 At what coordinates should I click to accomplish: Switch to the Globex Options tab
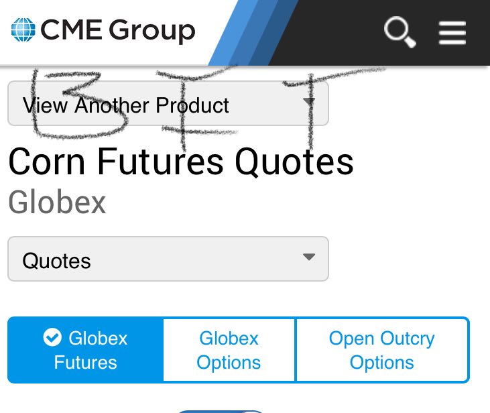(229, 350)
